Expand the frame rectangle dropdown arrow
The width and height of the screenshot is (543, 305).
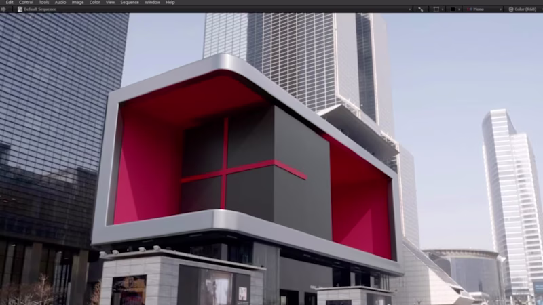coord(443,9)
